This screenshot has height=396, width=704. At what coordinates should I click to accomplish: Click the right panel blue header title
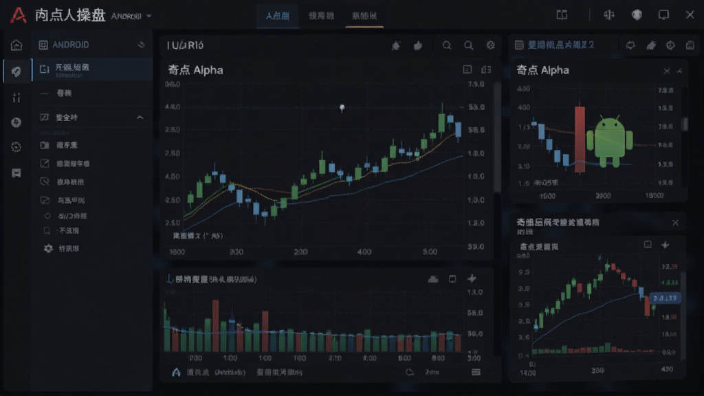click(x=561, y=45)
